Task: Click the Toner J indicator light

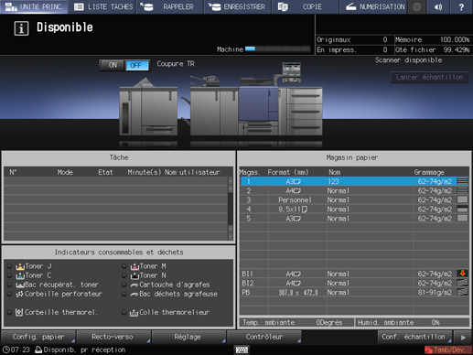Action: [9, 266]
